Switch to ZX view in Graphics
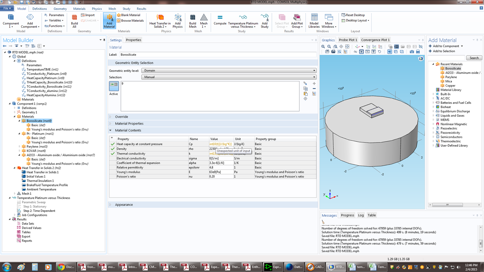Image resolution: width=484 pixels, height=272 pixels. 380,46
